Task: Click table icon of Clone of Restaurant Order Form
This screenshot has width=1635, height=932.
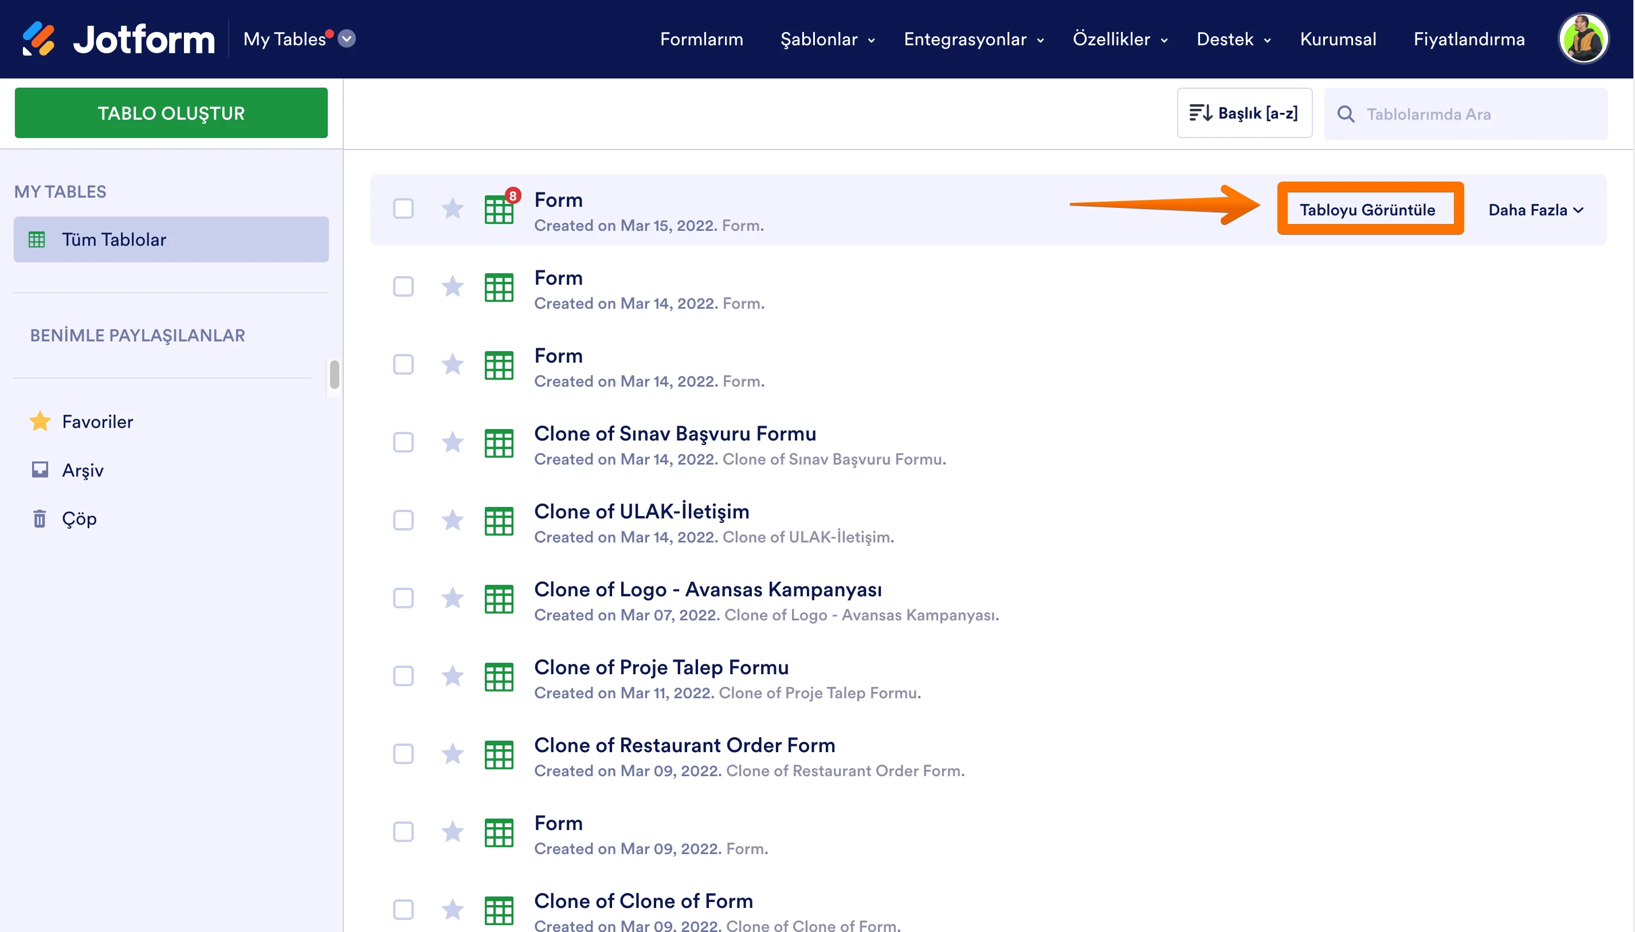Action: coord(499,754)
